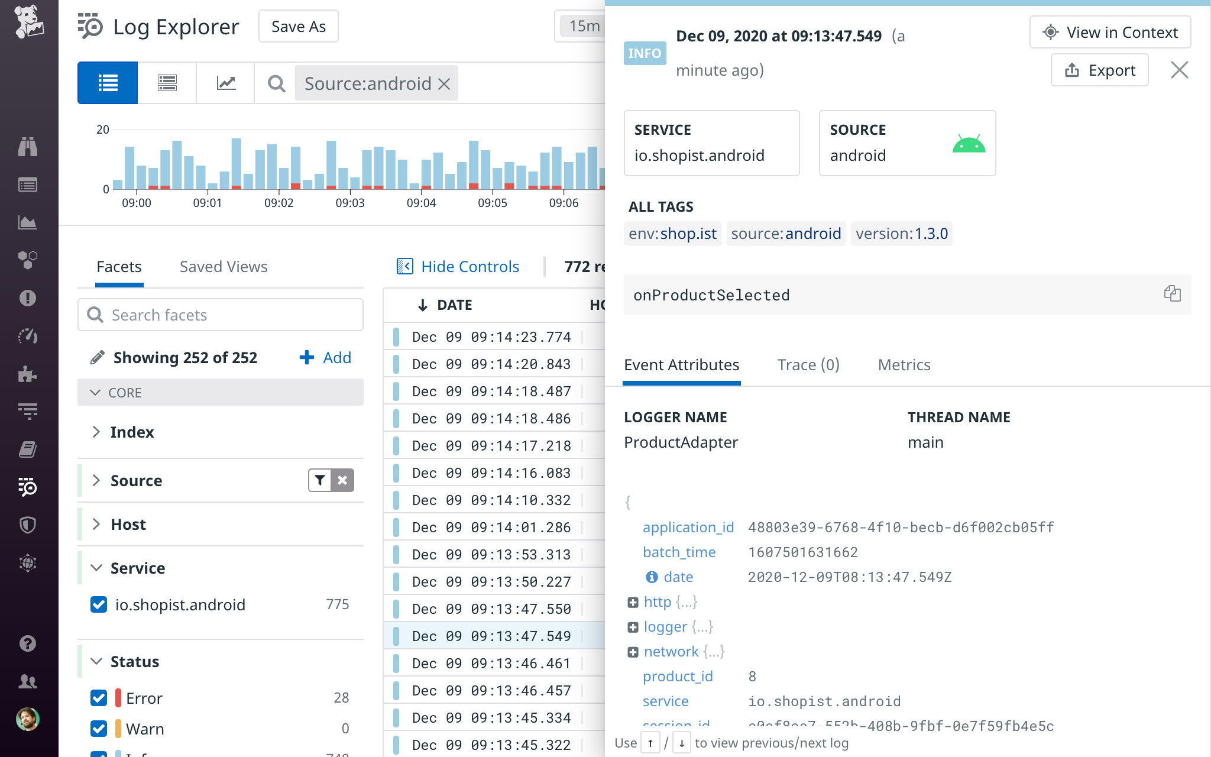
Task: Select the timeseries chart view icon
Action: coord(226,83)
